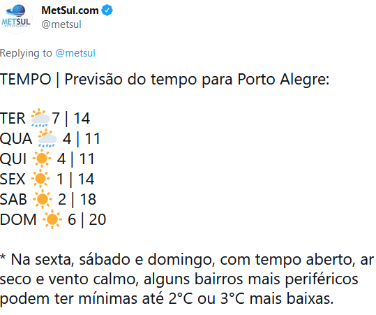Click the DOM sun emoji
This screenshot has width=376, height=315.
(52, 219)
